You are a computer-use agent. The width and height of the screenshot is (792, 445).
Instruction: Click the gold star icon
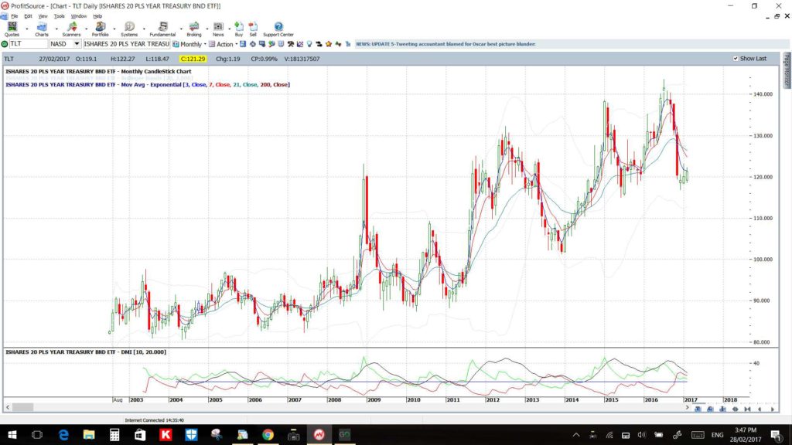point(328,44)
